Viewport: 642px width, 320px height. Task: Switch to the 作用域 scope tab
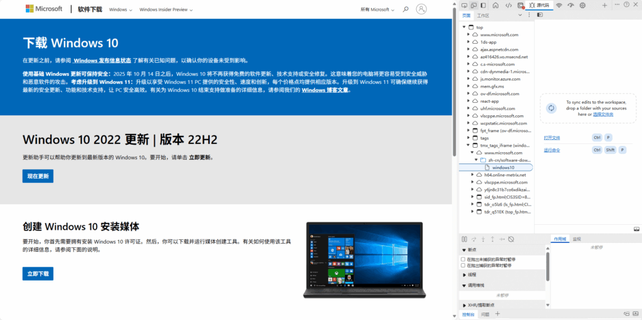point(560,239)
